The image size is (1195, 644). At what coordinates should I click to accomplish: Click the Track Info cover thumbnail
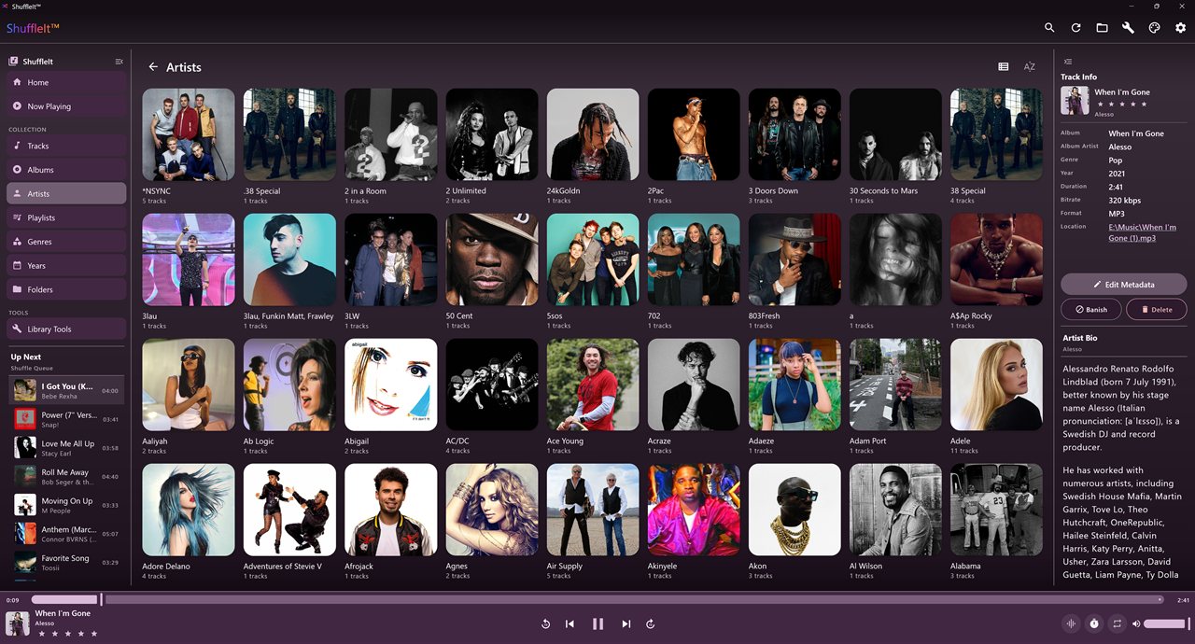[x=1075, y=100]
